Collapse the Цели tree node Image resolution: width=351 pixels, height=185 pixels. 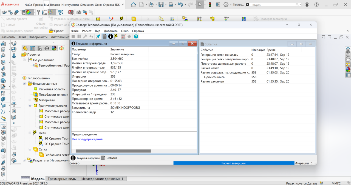click(x=30, y=133)
